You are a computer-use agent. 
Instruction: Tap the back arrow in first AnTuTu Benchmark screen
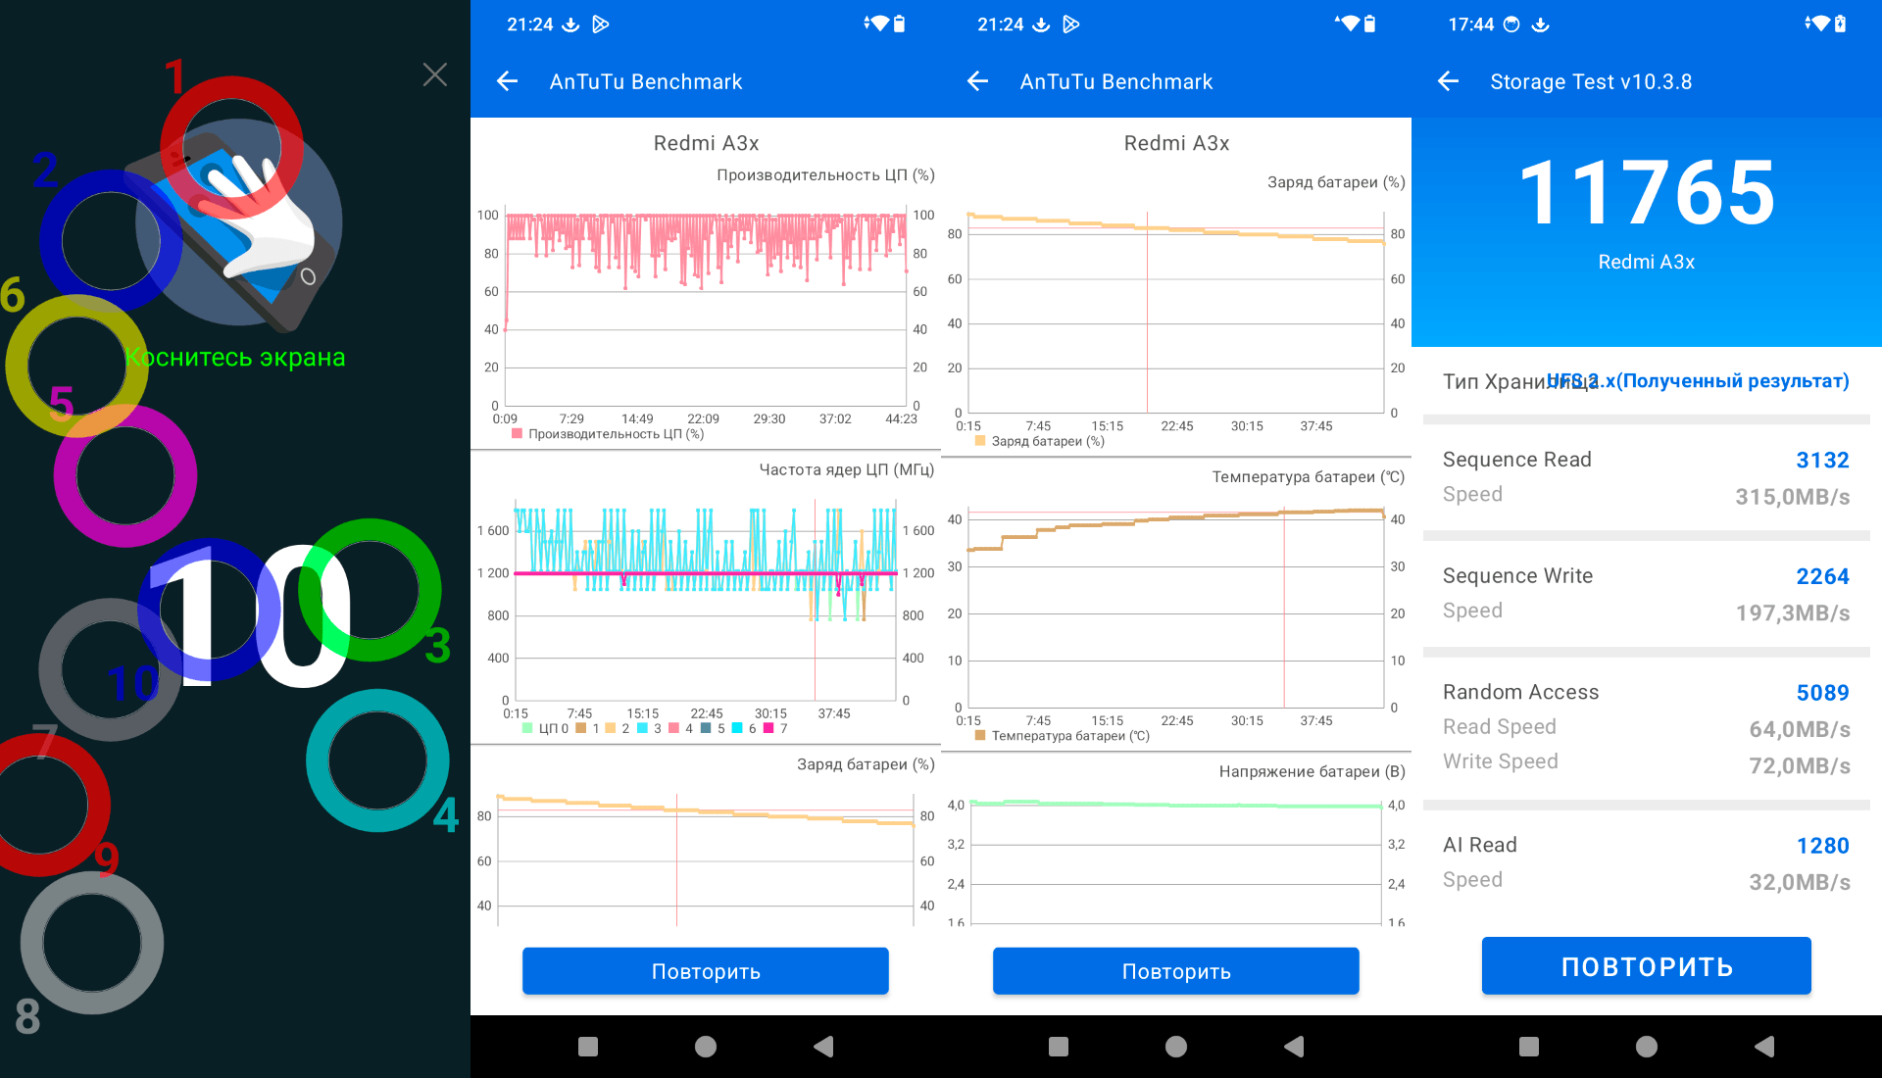507,81
